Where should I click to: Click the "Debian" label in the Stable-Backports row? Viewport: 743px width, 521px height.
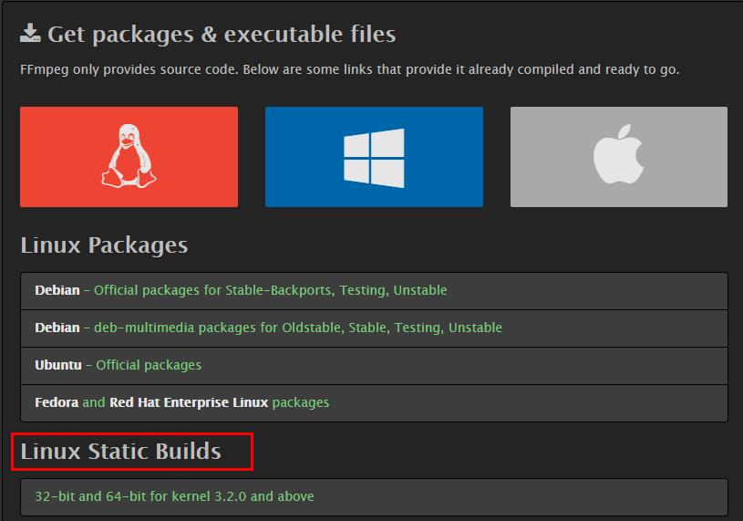click(57, 290)
